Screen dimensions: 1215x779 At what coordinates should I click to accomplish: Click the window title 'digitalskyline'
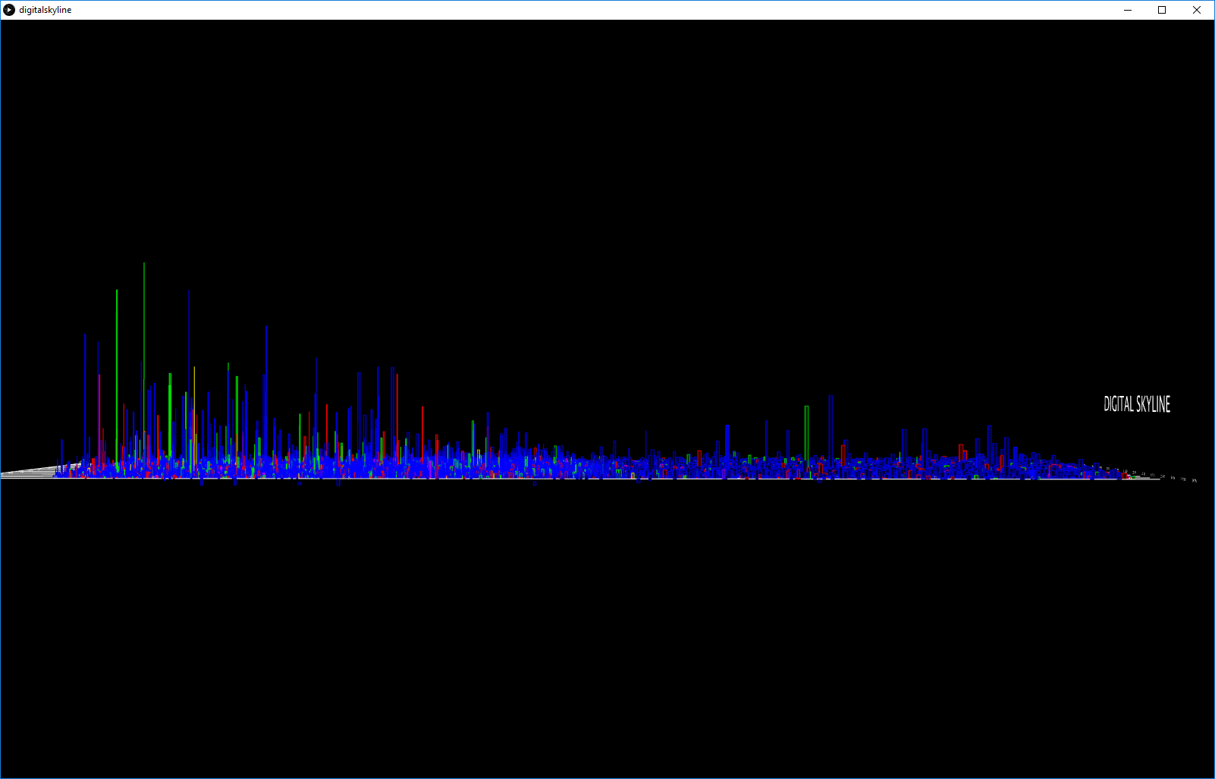pos(46,10)
